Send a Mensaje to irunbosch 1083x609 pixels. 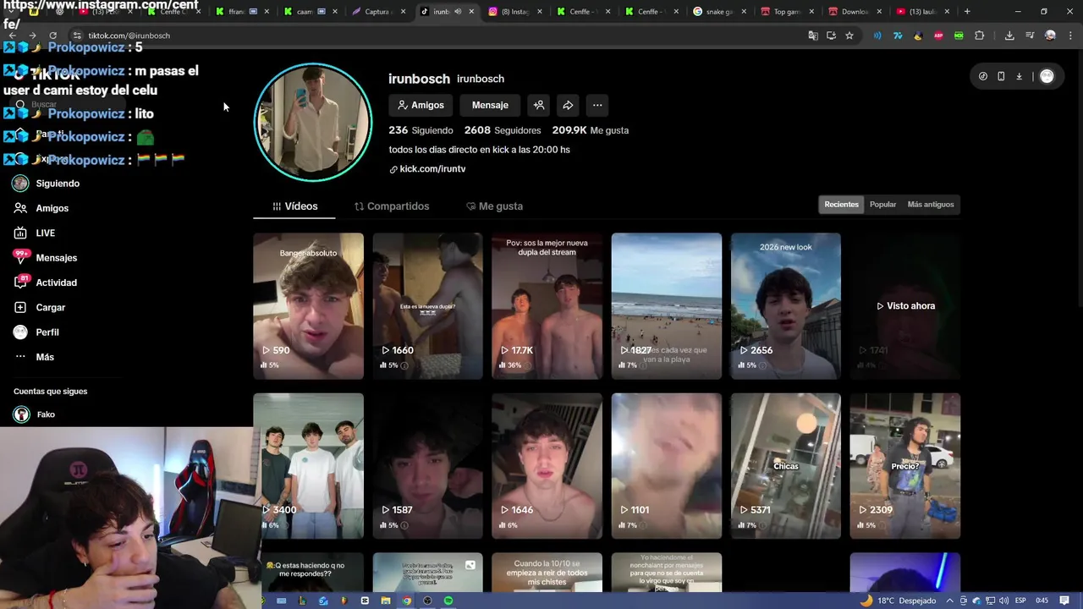pos(490,105)
